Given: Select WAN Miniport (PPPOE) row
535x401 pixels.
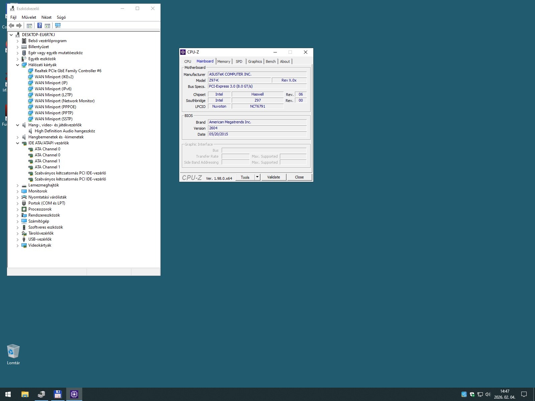Looking at the screenshot, I should tap(56, 107).
